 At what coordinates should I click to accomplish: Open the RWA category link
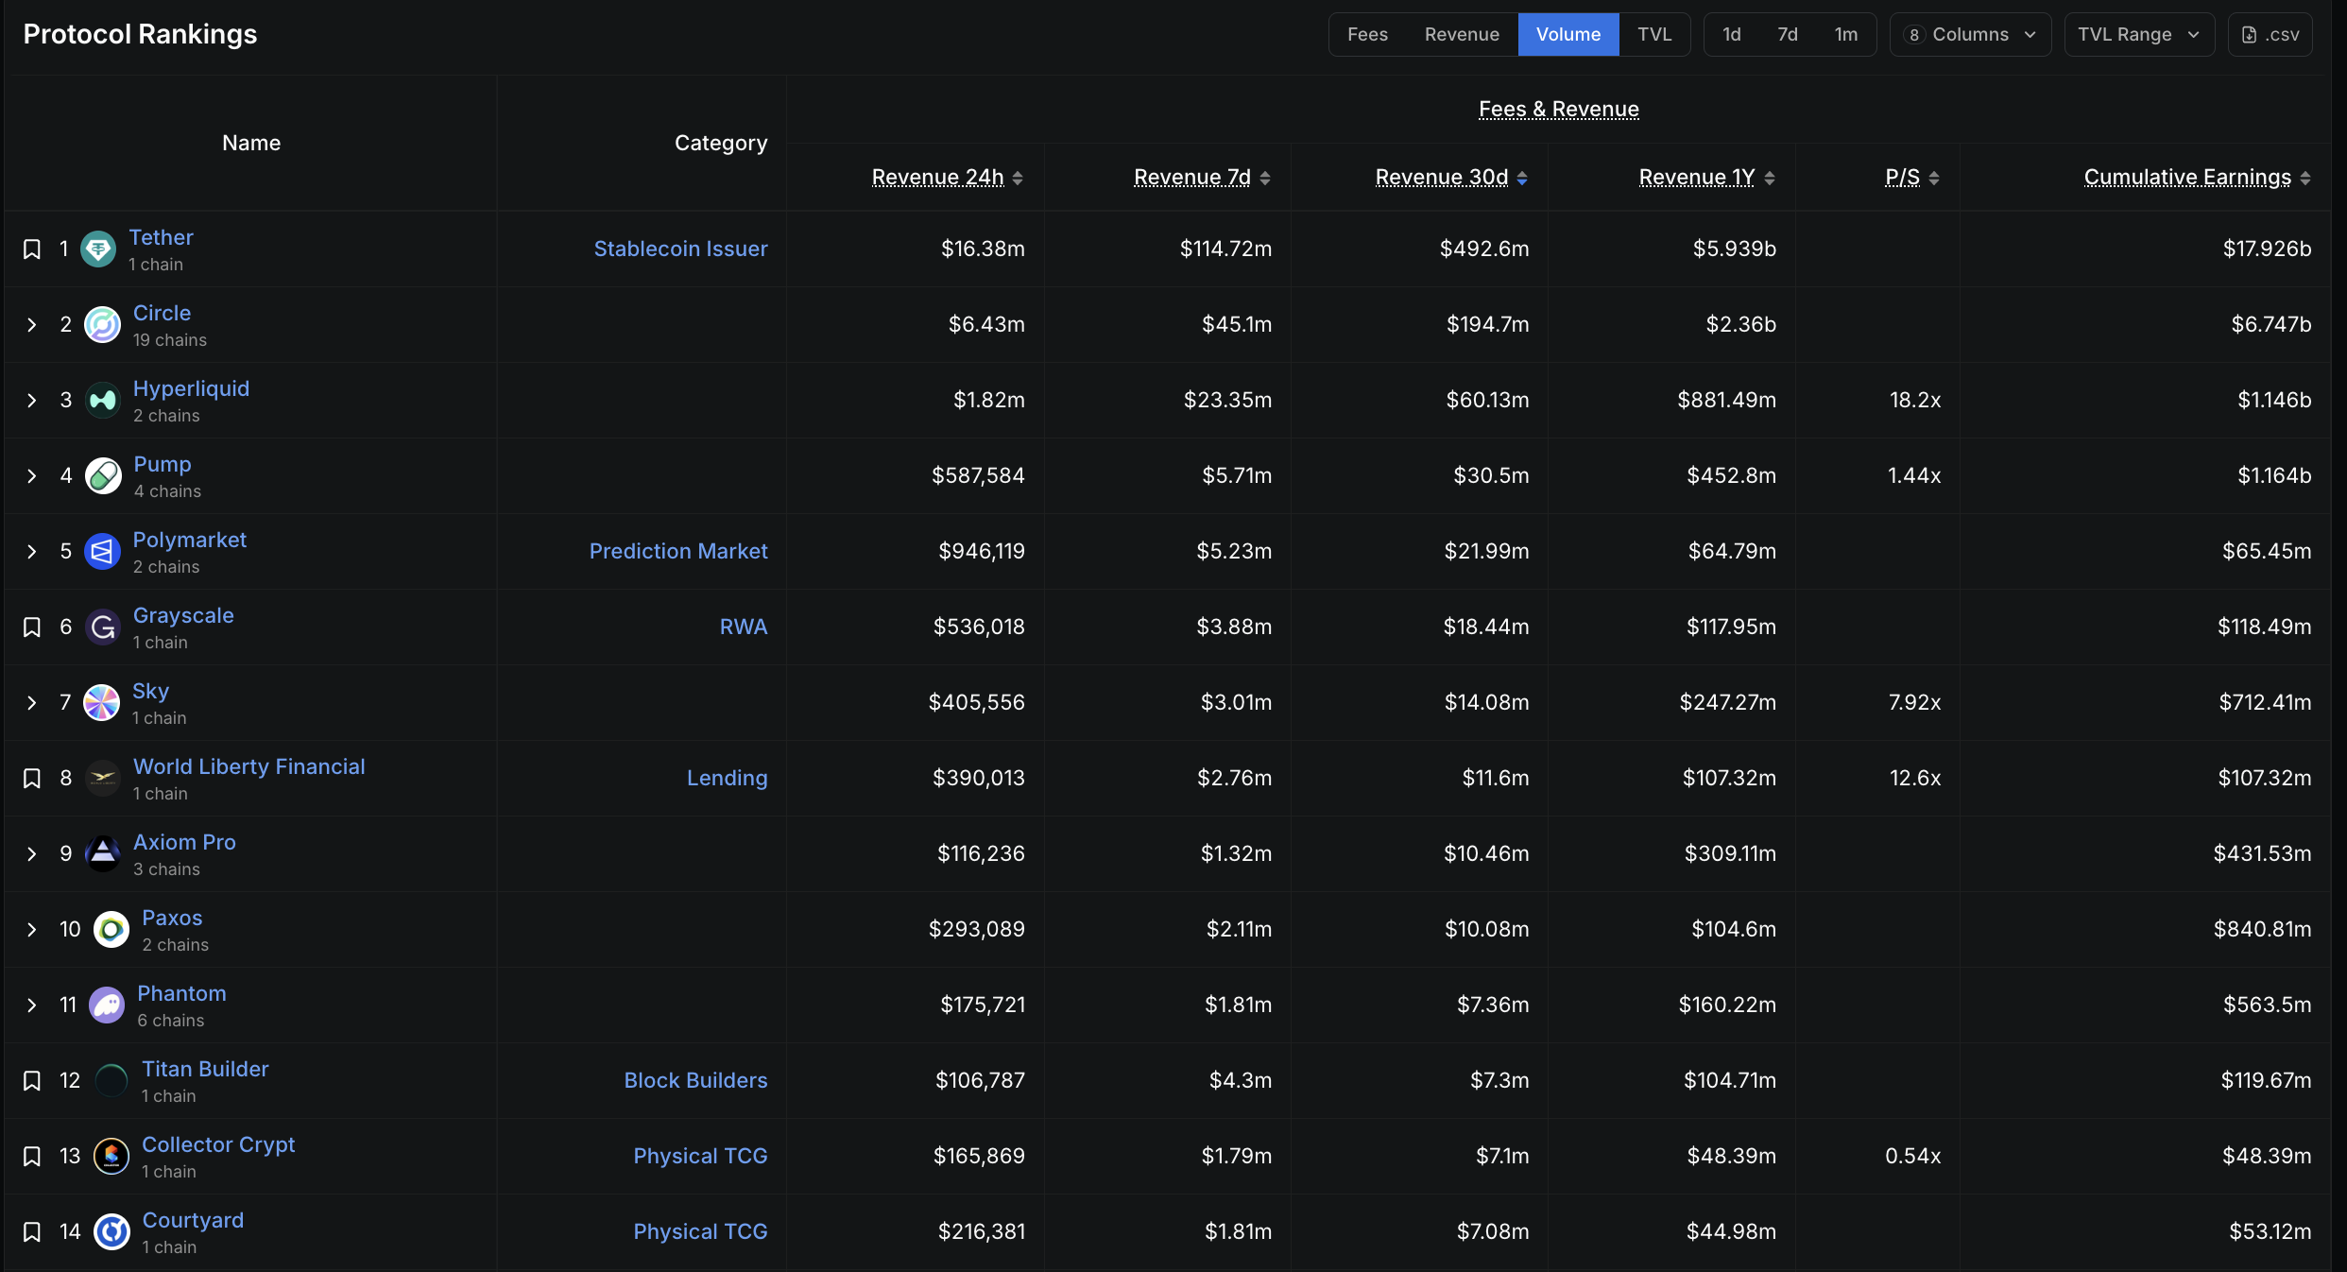[744, 627]
